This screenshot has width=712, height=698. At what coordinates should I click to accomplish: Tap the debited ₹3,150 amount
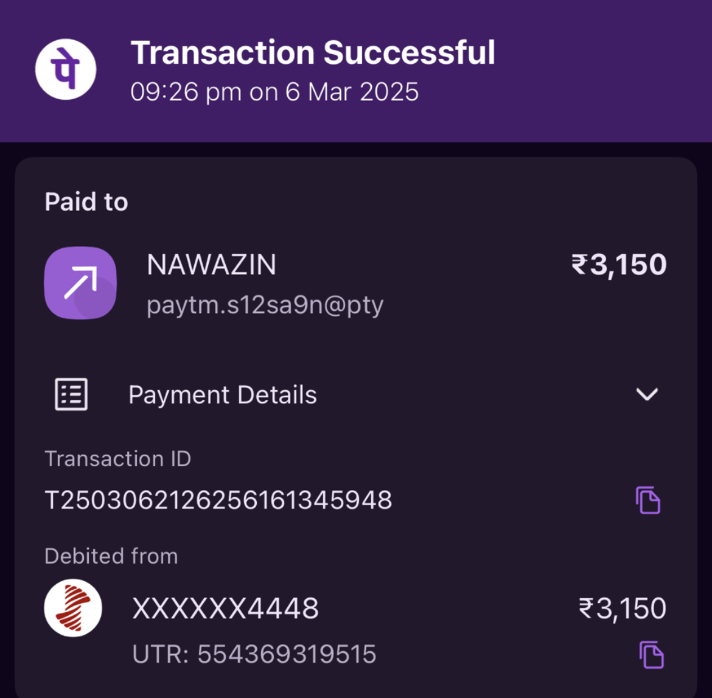(x=622, y=608)
